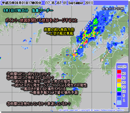The width and height of the screenshot is (130, 113).
Task: Click question ① about rain cloud flow
Action: [x=28, y=74]
